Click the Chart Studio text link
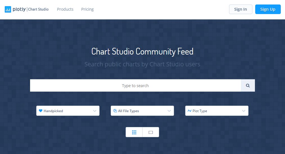The width and height of the screenshot is (285, 154). (x=38, y=9)
